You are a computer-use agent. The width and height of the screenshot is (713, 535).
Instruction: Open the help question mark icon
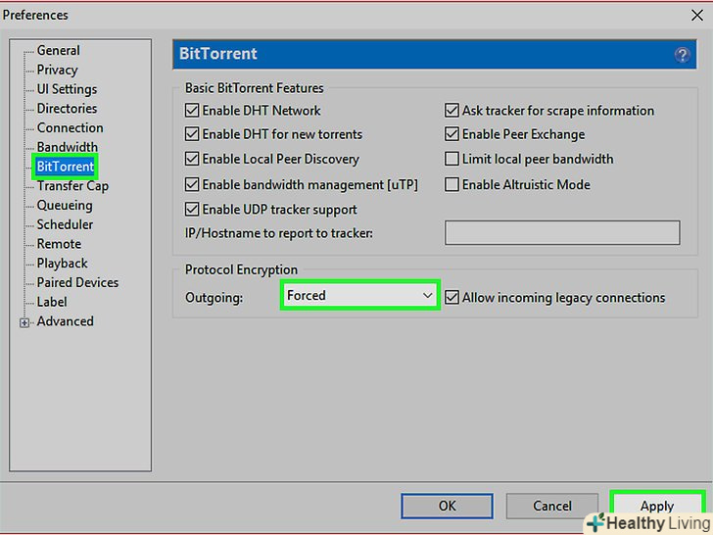click(682, 55)
